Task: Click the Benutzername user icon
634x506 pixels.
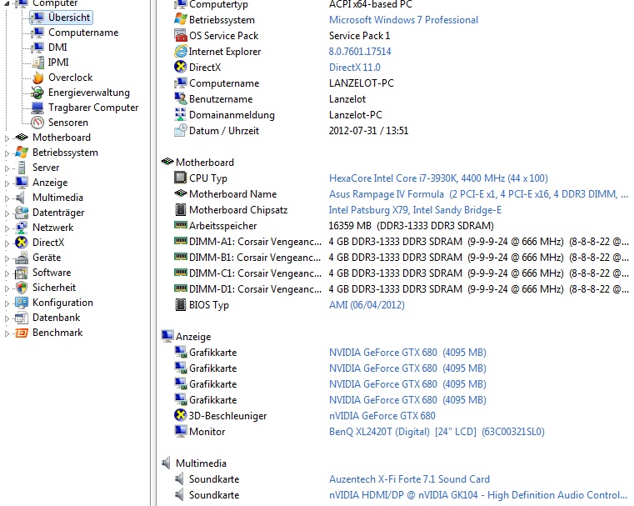Action: click(x=180, y=98)
